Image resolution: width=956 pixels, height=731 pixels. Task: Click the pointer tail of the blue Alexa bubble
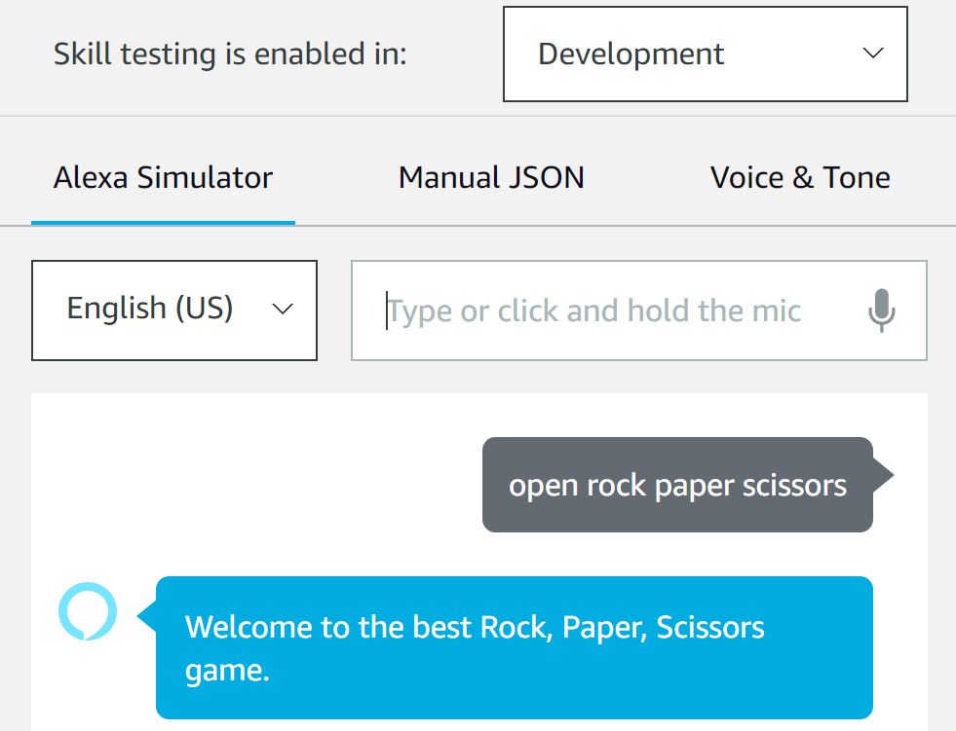[x=147, y=616]
